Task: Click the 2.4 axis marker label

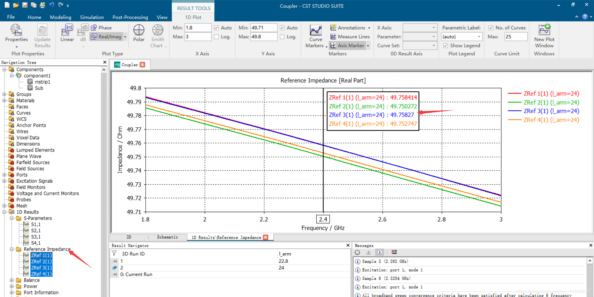Action: 323,219
